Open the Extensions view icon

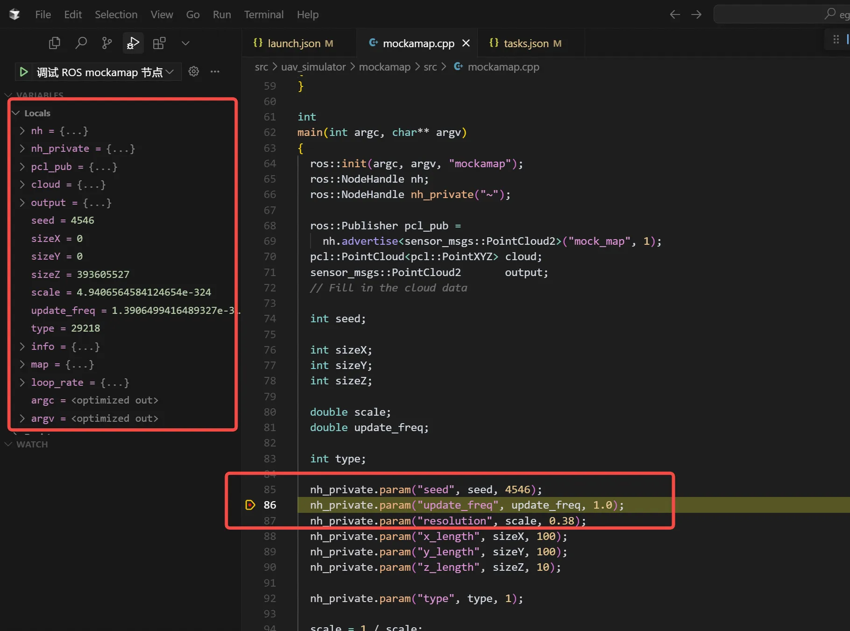pyautogui.click(x=159, y=43)
